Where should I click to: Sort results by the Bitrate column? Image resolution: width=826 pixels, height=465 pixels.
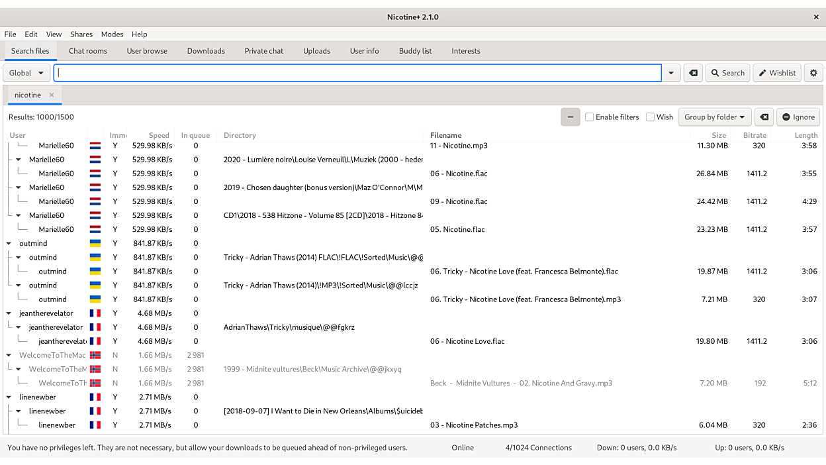pyautogui.click(x=755, y=135)
